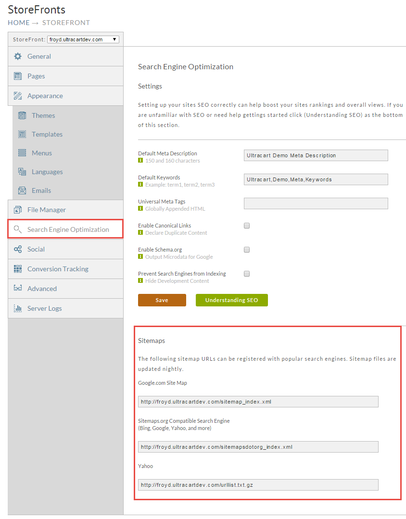Focus the Universal Meta Tags field
The width and height of the screenshot is (406, 519).
(x=316, y=203)
